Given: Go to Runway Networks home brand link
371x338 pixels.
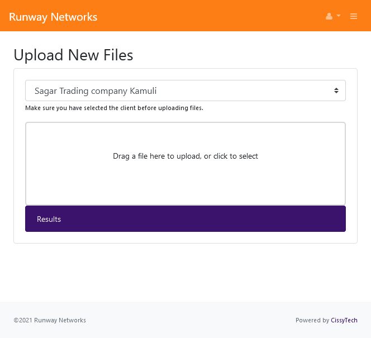Looking at the screenshot, I should coord(53,17).
